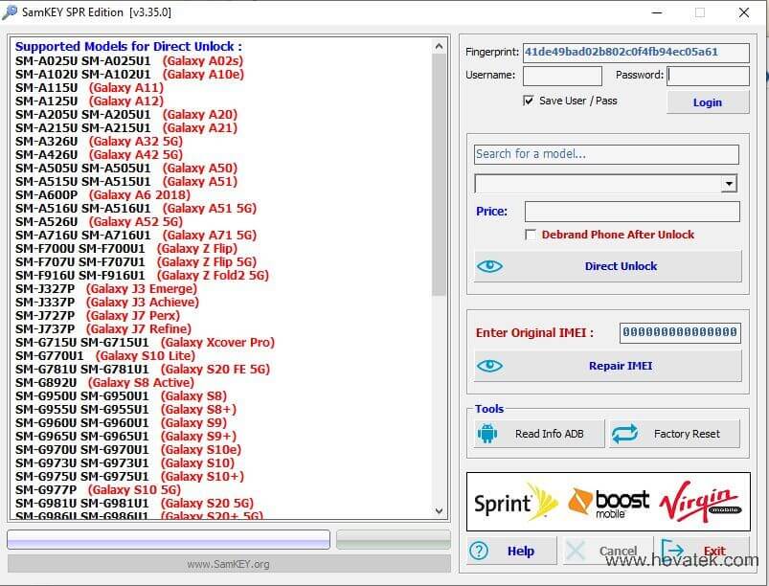Viewport: 769px width, 586px height.
Task: Click the Price field
Action: 632,212
